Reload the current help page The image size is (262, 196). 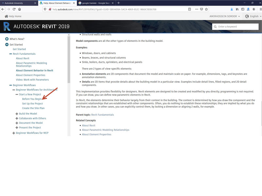(x=14, y=9)
